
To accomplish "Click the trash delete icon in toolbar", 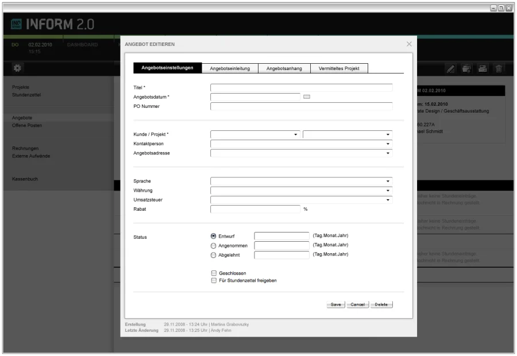I will [x=499, y=69].
